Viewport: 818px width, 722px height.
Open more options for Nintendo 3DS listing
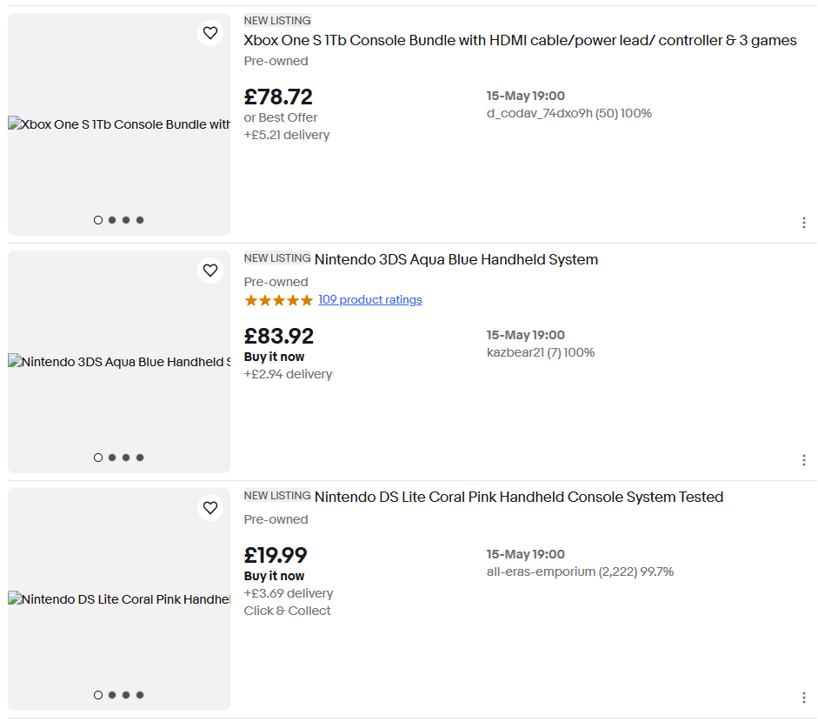pyautogui.click(x=804, y=460)
